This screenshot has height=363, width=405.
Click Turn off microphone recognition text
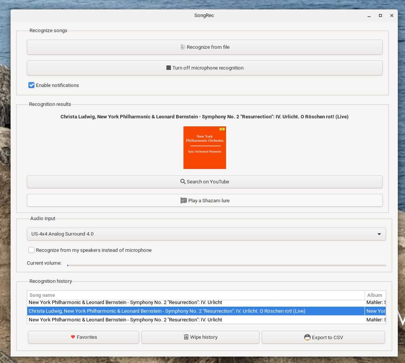click(208, 68)
